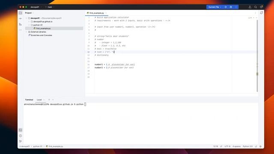Change the 4 spaces indent setting
This screenshot has height=154, width=274.
point(236,146)
